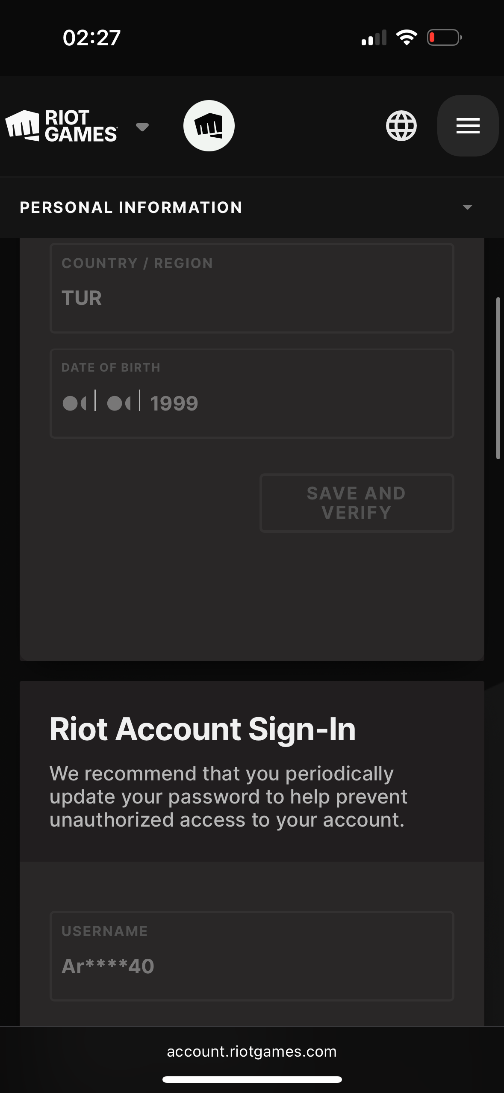Tap the Riot Games logo
Viewport: 504px width, 1093px height.
[62, 126]
